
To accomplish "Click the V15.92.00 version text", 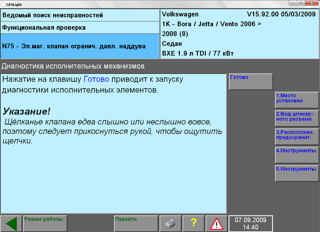I will 281,14.
